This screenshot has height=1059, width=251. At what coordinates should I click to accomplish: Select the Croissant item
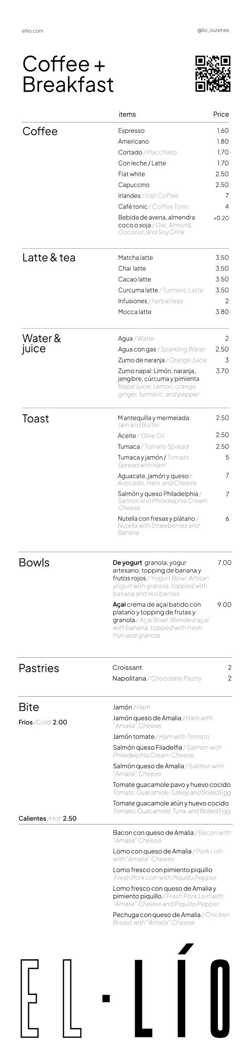point(127,668)
